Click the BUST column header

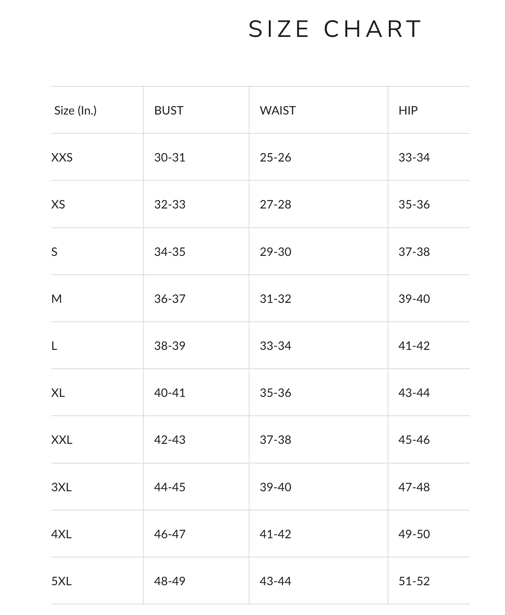[x=169, y=110]
